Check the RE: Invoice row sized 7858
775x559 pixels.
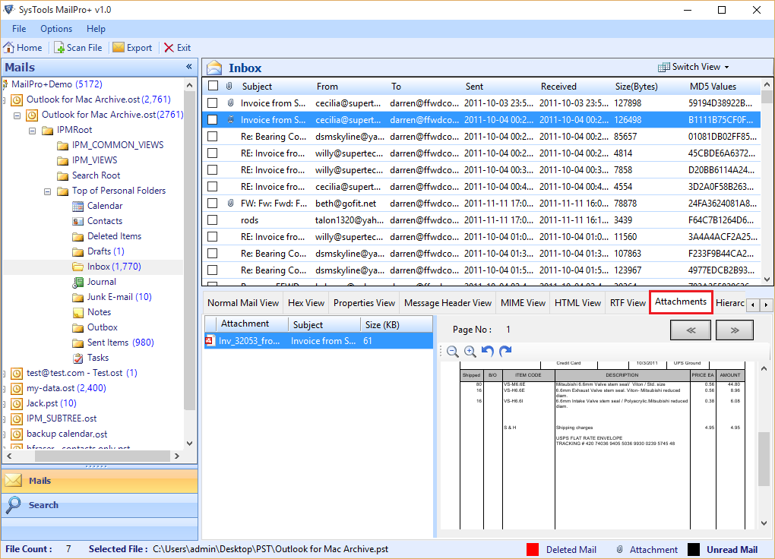pyautogui.click(x=213, y=170)
